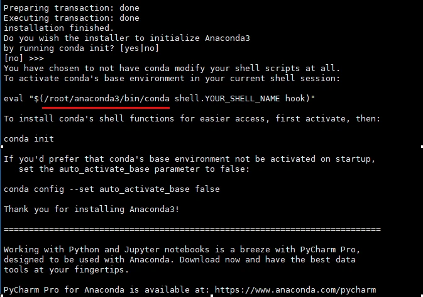Click the 'conda config --set auto_activate_base false' command
The image size is (423, 297).
coord(112,189)
